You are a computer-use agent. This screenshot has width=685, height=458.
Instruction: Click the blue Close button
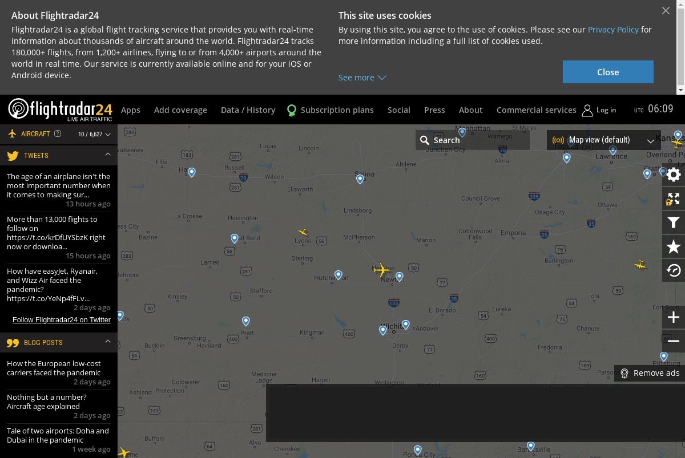coord(608,72)
